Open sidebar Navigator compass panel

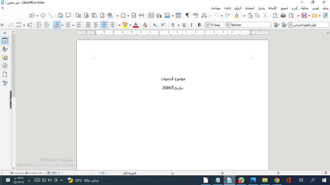(x=5, y=66)
